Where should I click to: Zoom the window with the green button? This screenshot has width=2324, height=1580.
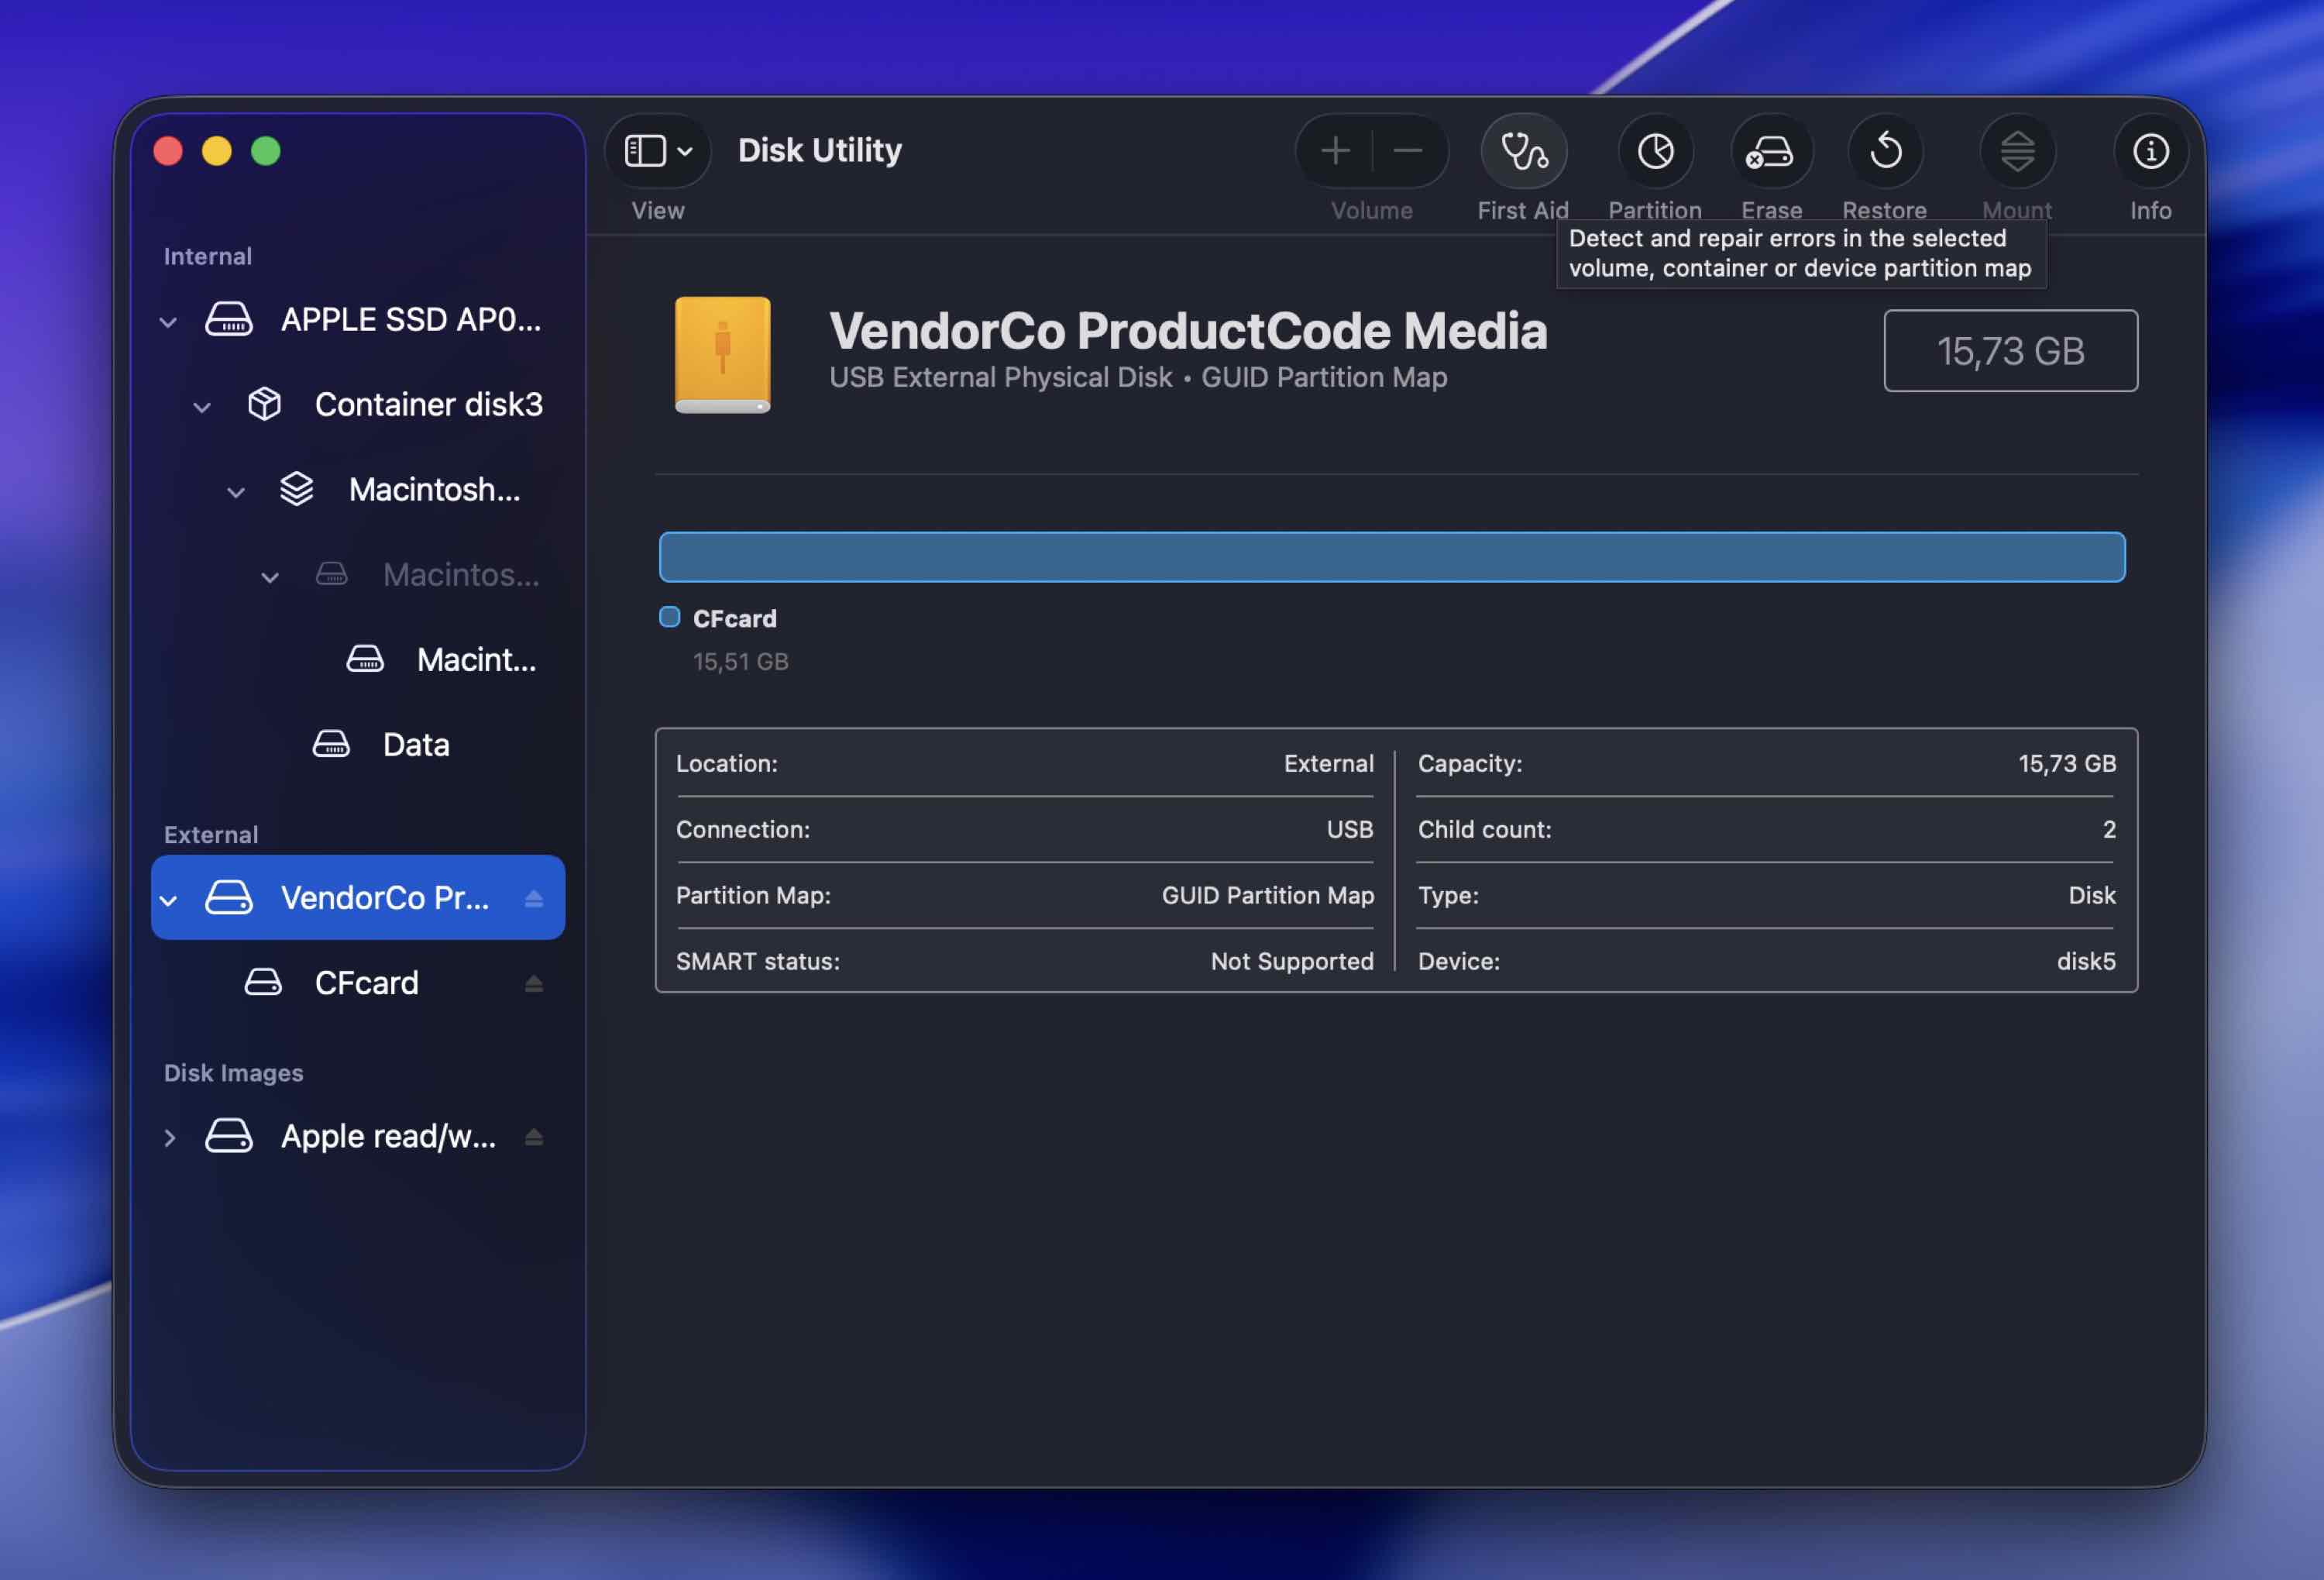click(266, 151)
